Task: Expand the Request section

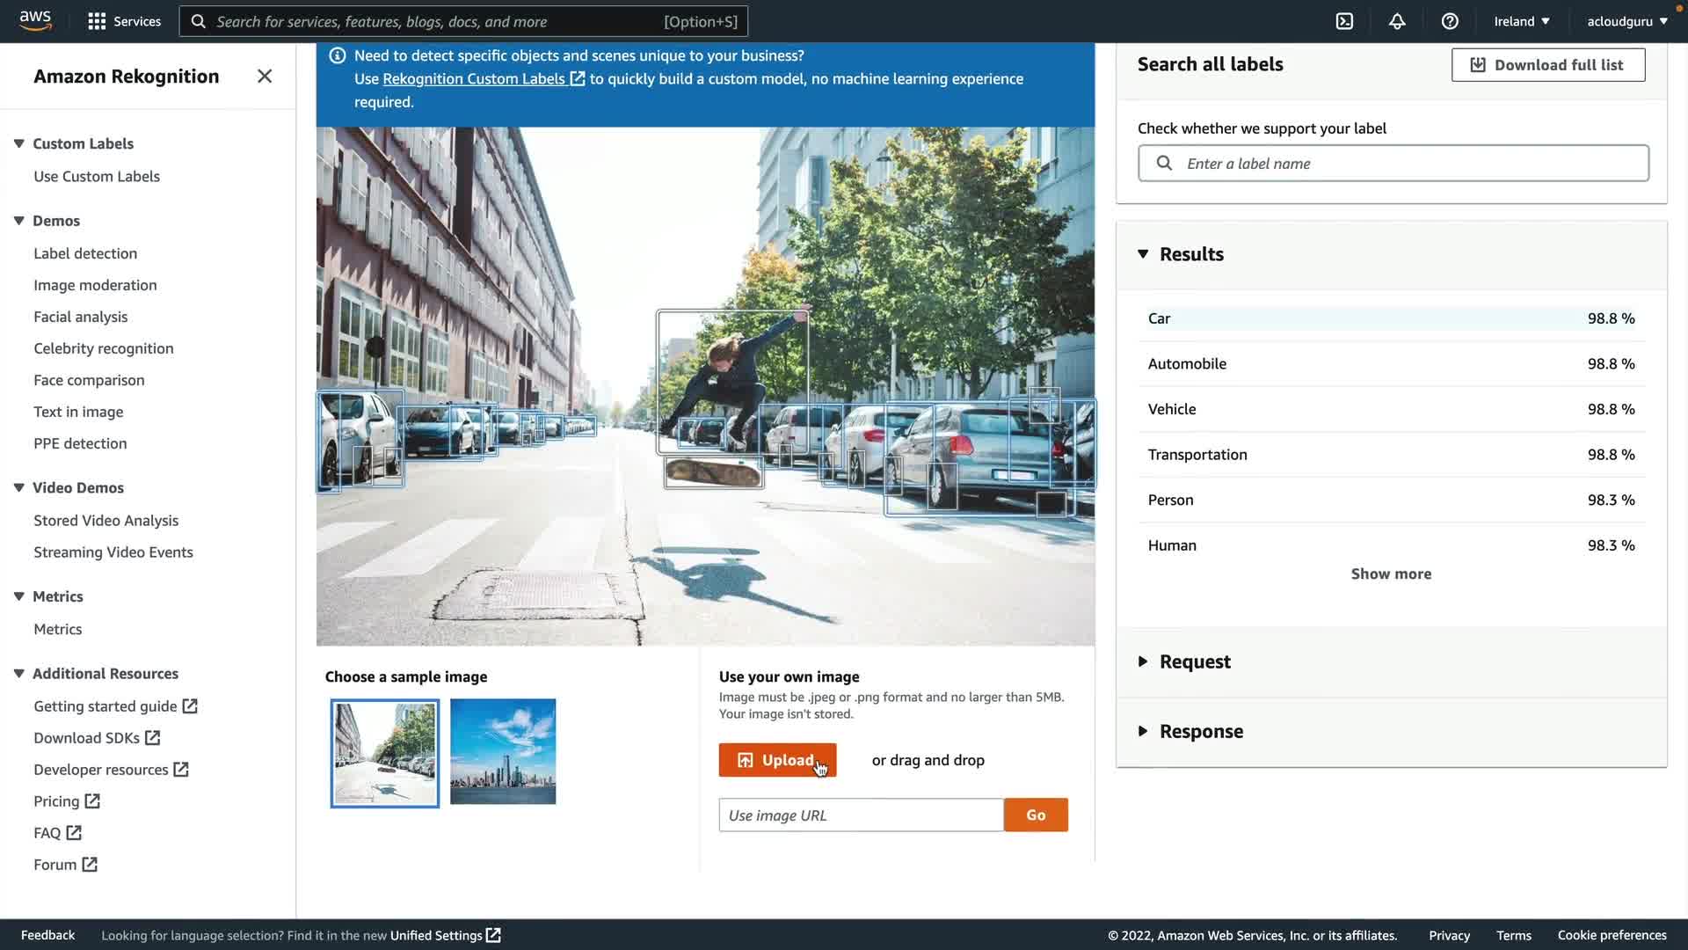Action: pyautogui.click(x=1143, y=661)
